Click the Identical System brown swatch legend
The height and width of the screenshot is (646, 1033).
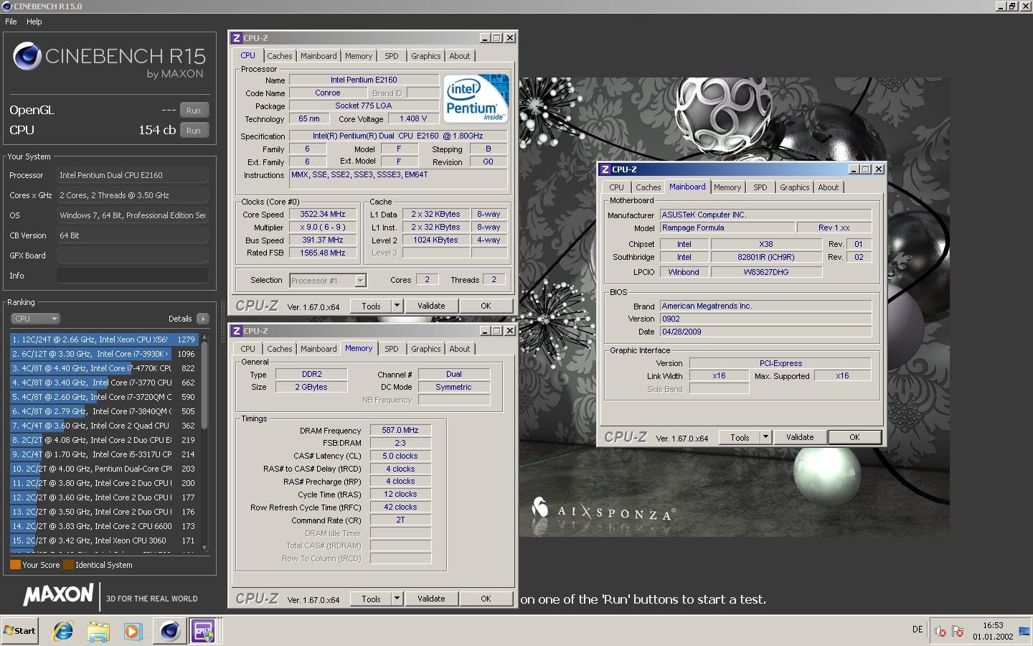pos(68,565)
